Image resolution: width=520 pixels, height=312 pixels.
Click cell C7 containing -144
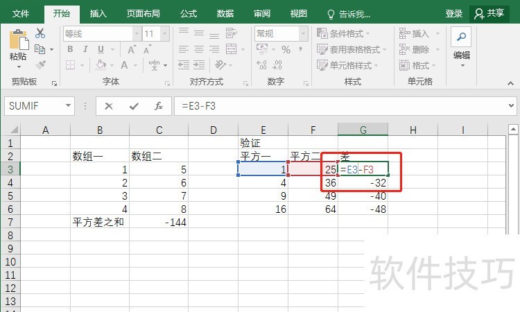(x=159, y=222)
